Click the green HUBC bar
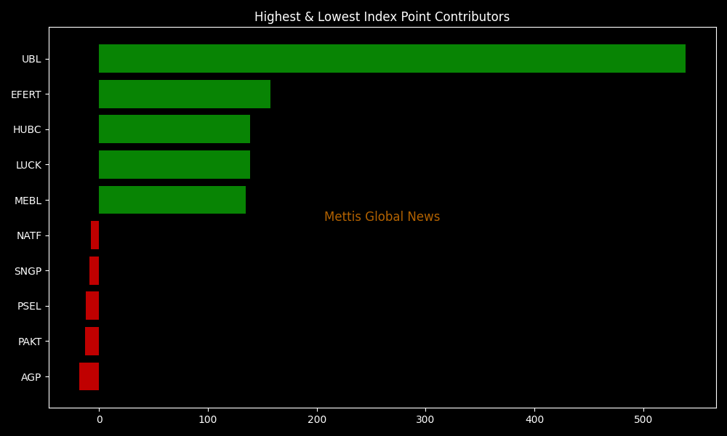727x436 pixels. pos(174,129)
